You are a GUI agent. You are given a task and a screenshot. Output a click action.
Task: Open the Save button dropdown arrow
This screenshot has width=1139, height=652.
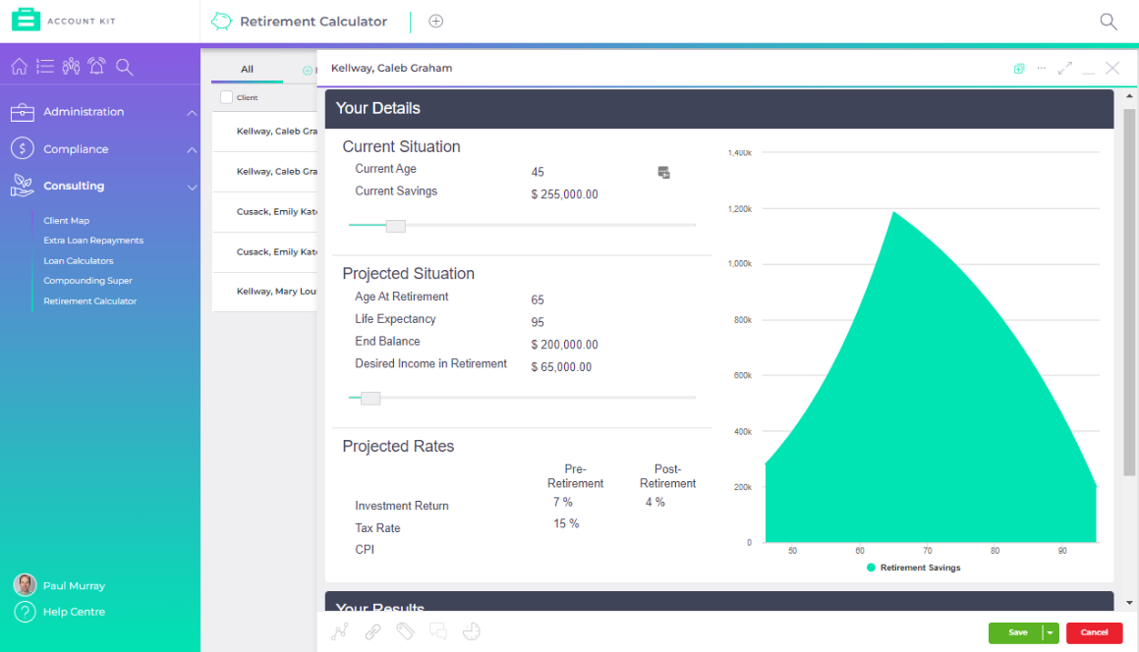pos(1051,633)
